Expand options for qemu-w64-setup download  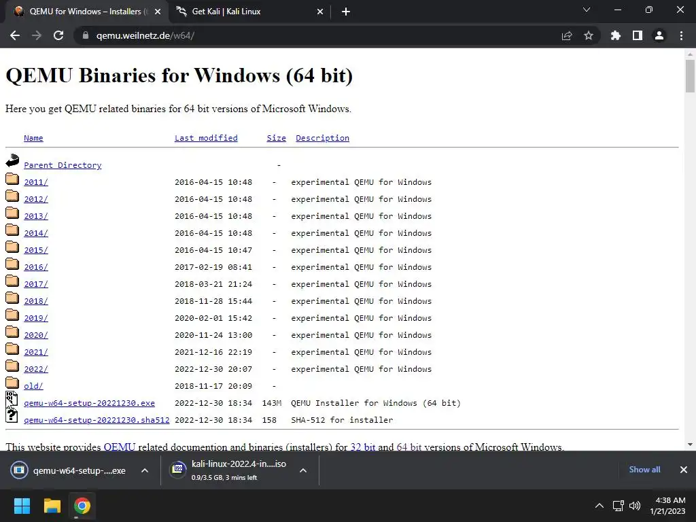pyautogui.click(x=145, y=470)
